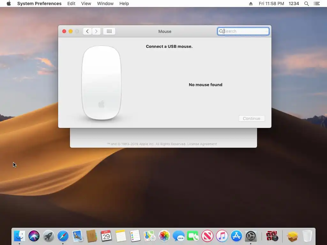This screenshot has height=245, width=327.
Task: Click the Continue button
Action: point(252,119)
